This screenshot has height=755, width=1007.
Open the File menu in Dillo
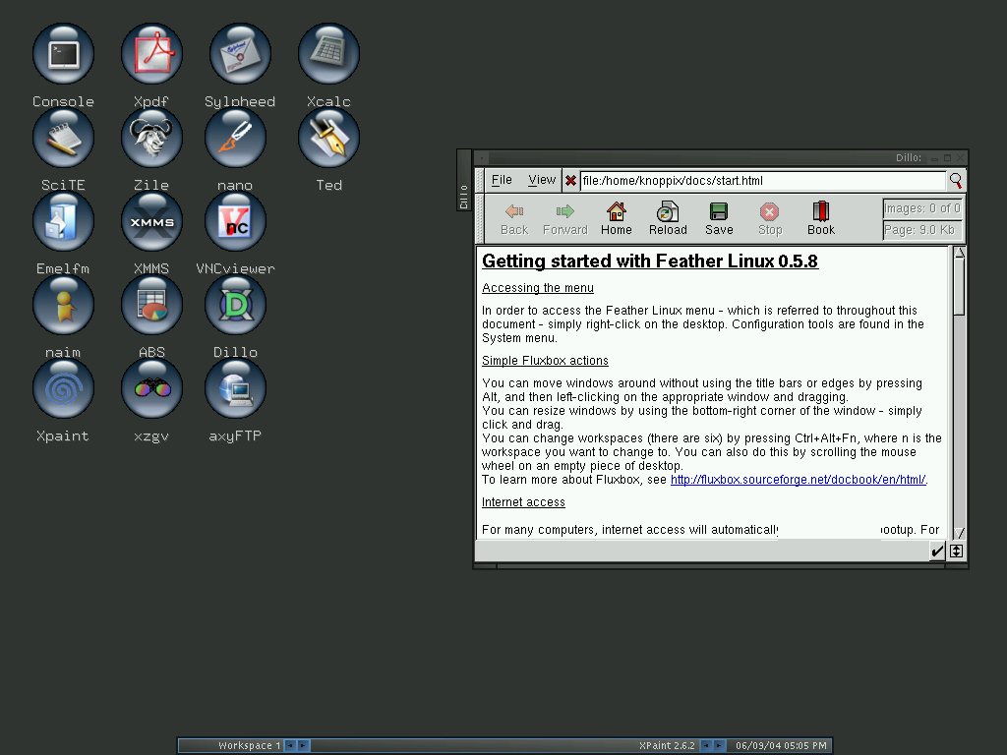pyautogui.click(x=502, y=180)
